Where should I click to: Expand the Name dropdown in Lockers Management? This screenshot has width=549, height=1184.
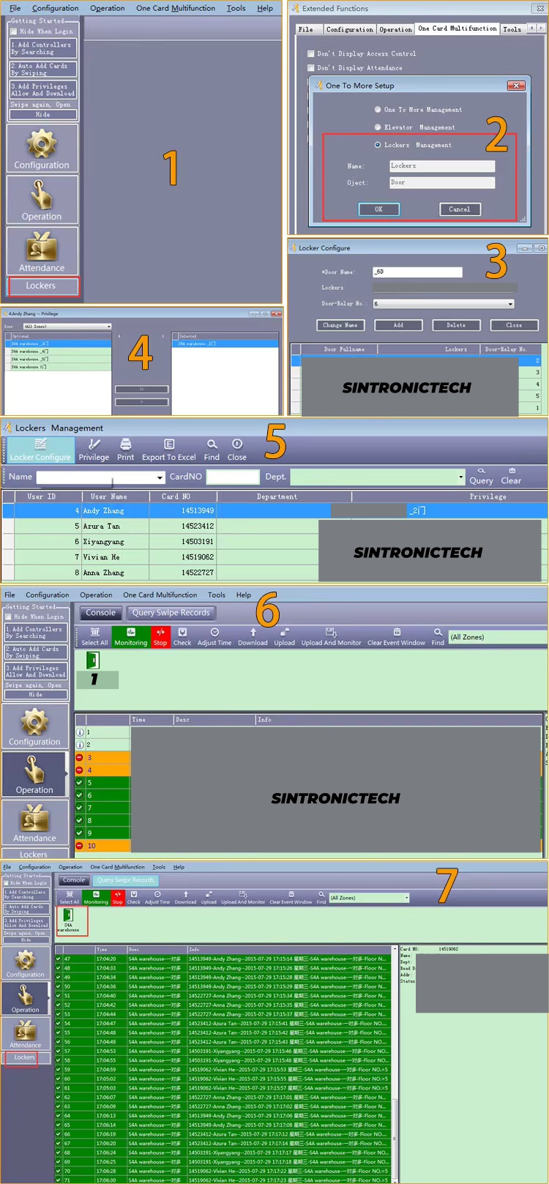click(160, 477)
